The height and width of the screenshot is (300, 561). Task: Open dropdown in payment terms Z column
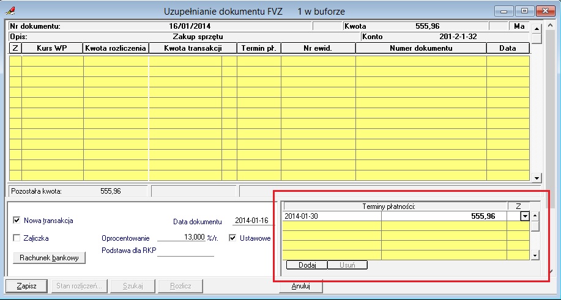524,216
